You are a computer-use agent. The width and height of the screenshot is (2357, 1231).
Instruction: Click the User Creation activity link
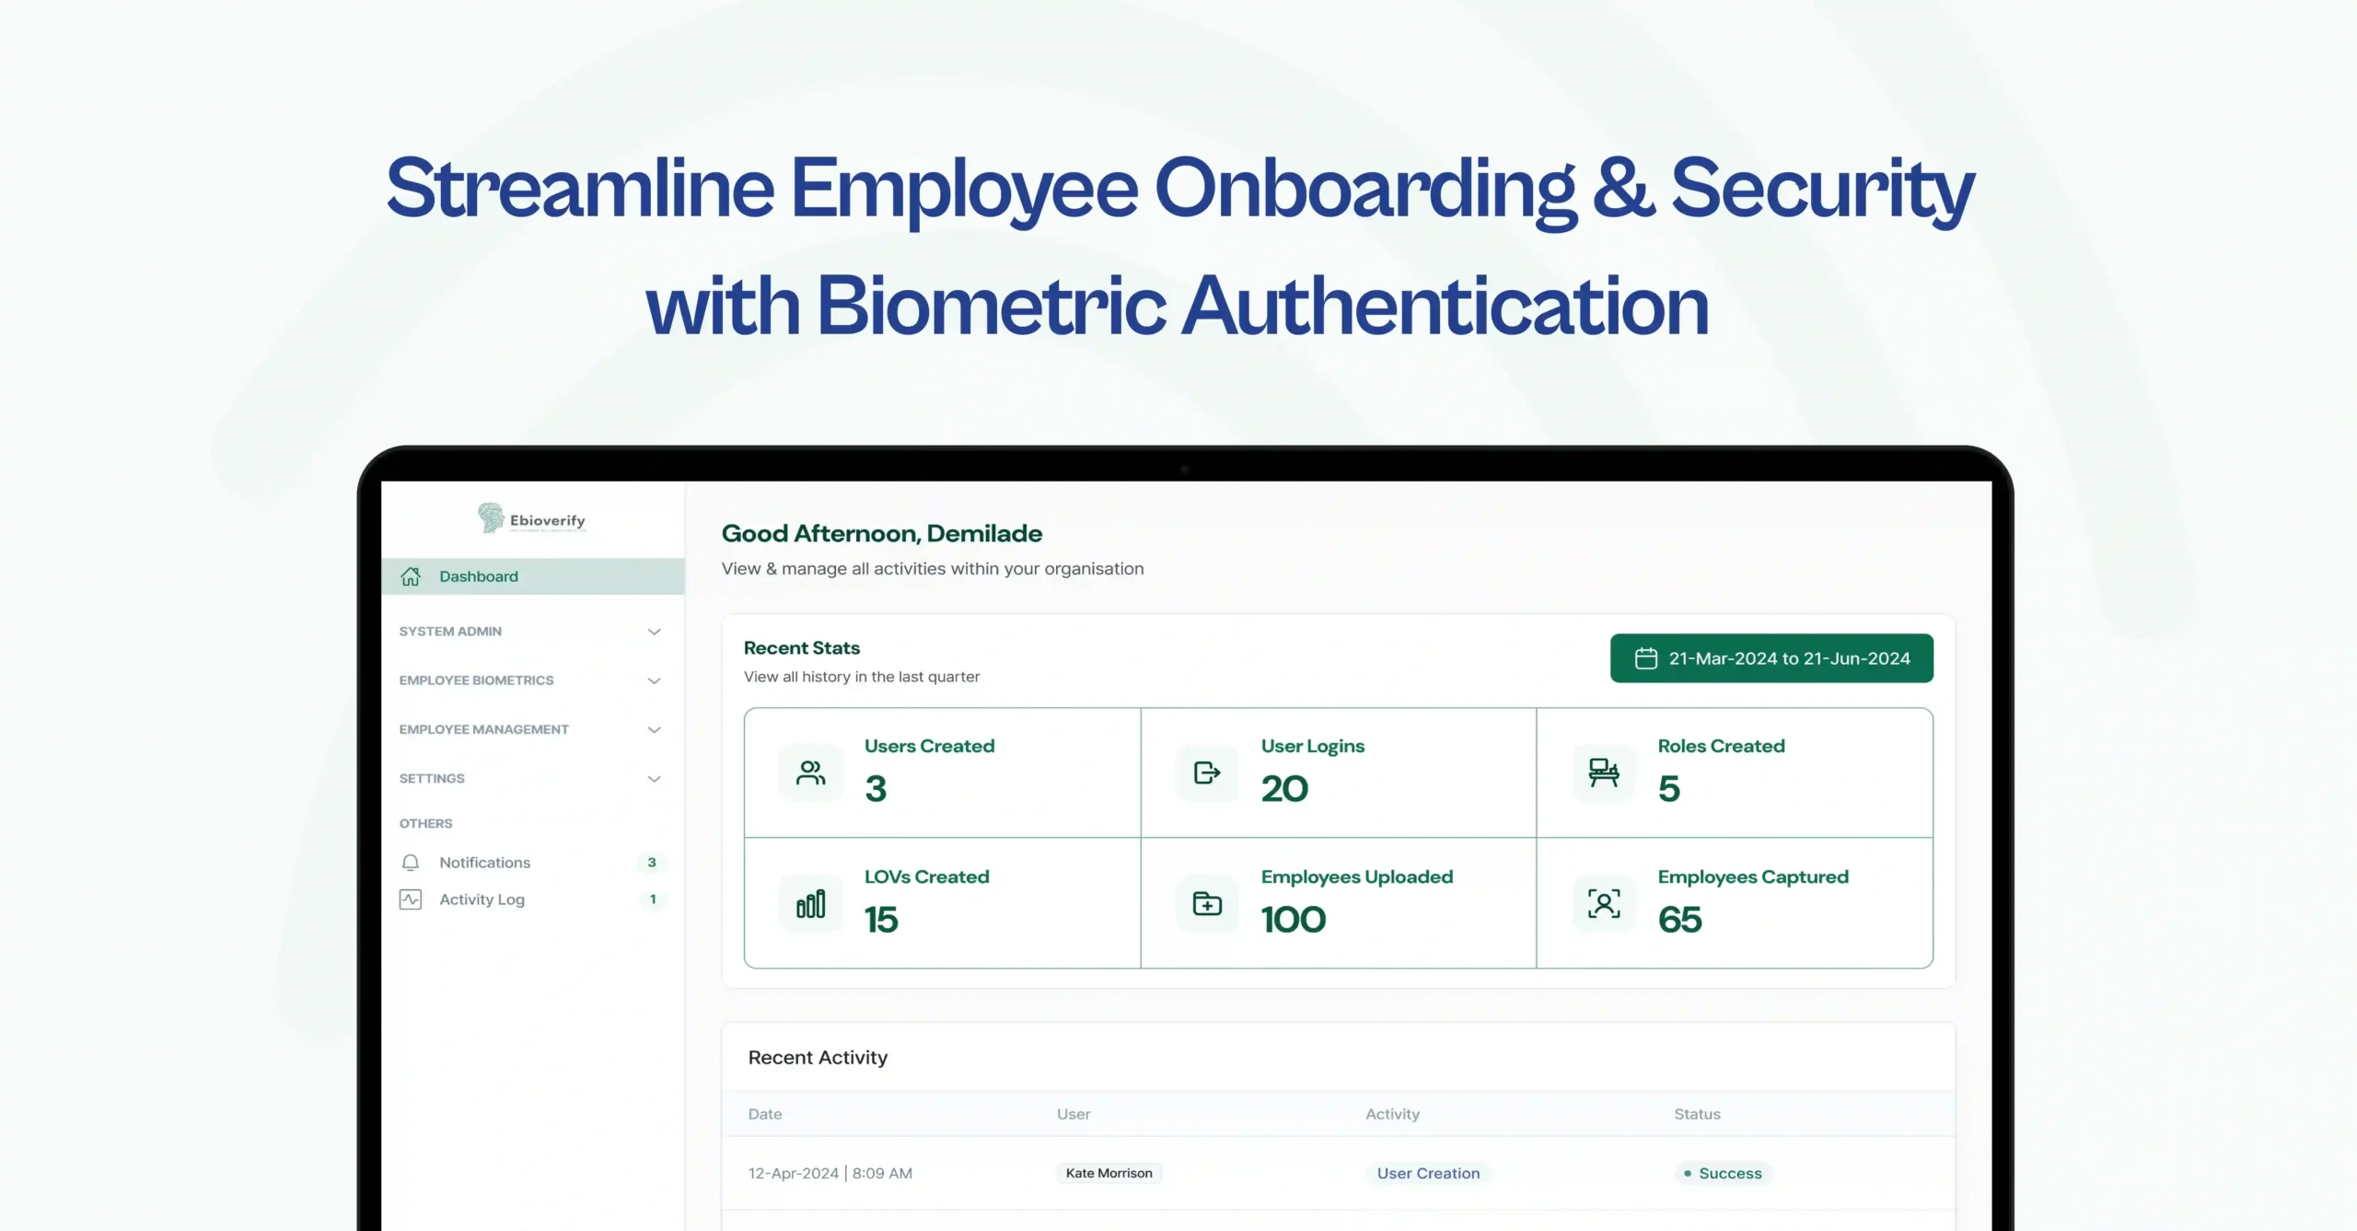1428,1173
